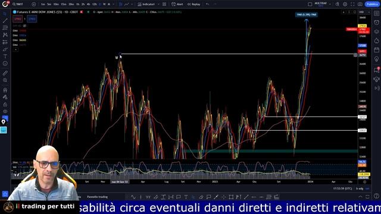381x214 pixels.
Task: Open the USD currency dropdown on price scale
Action: pyautogui.click(x=364, y=12)
